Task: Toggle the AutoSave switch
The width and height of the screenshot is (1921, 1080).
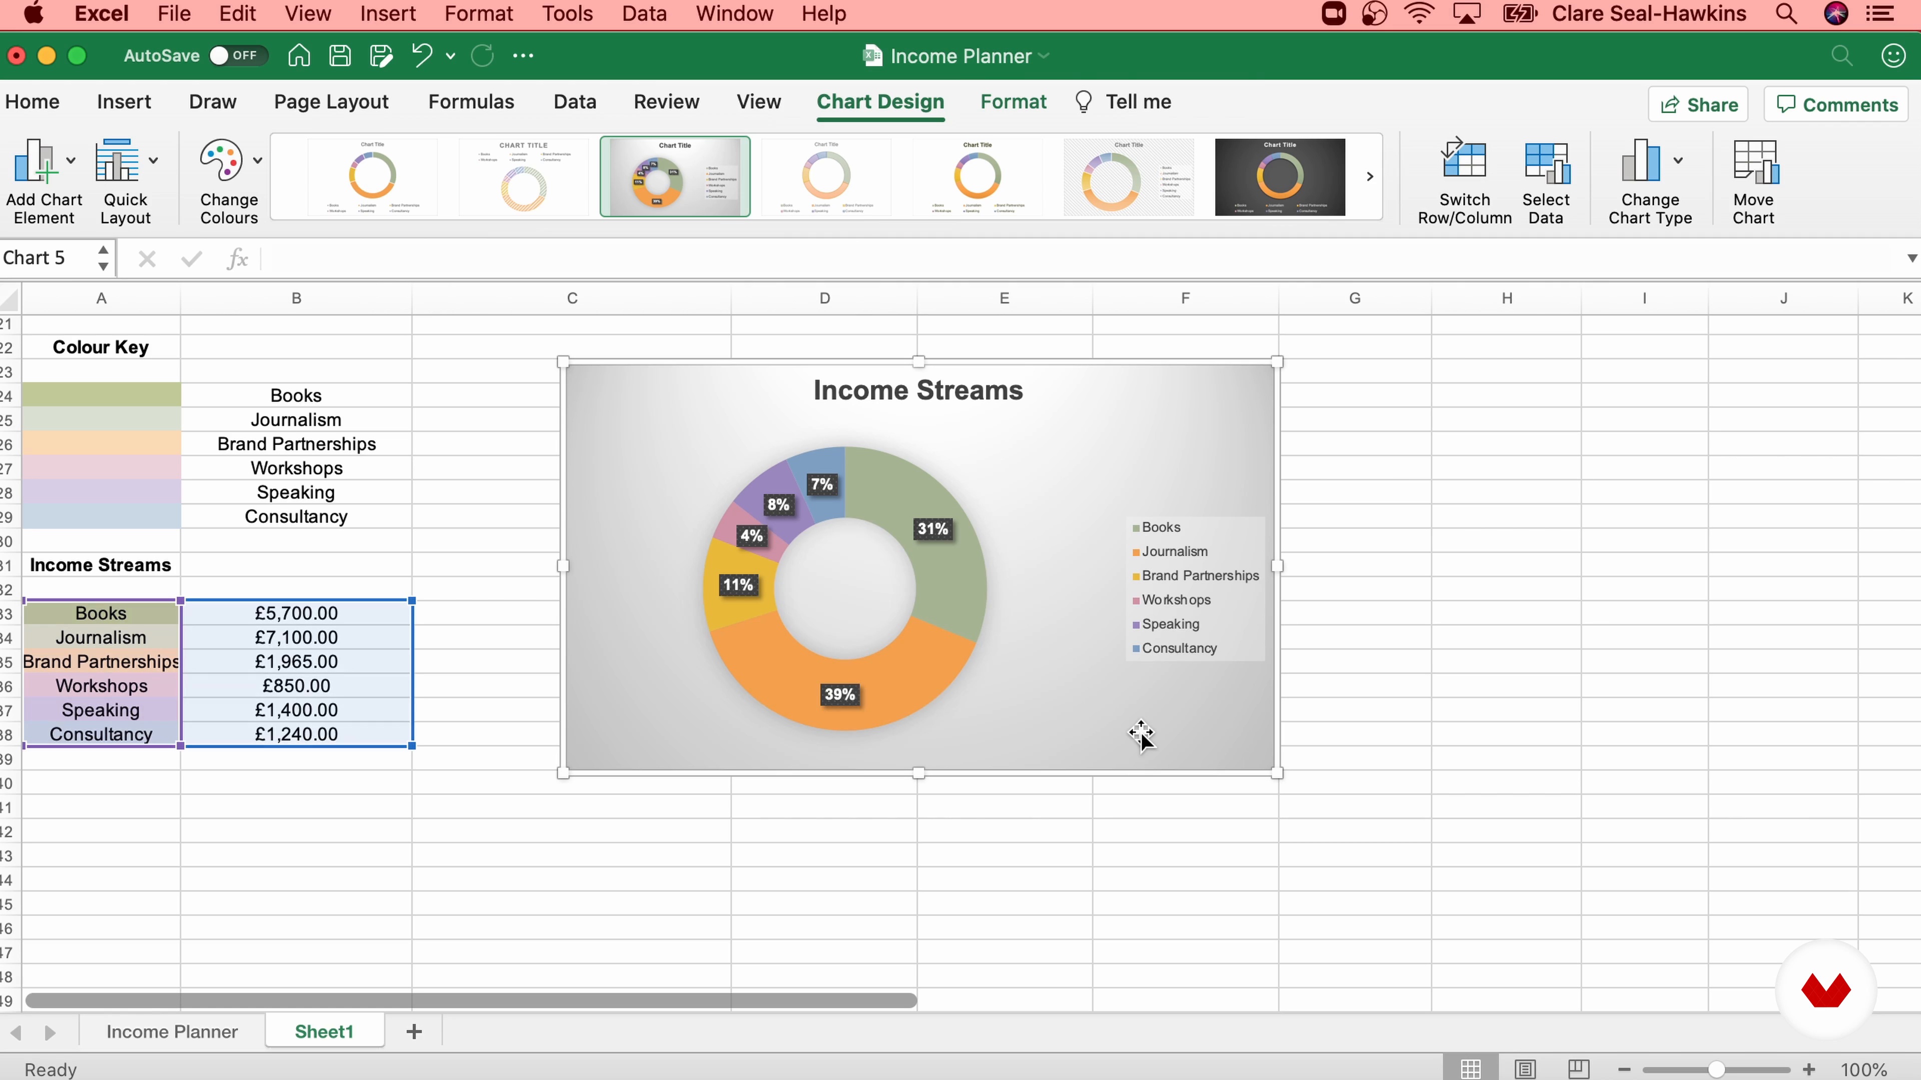Action: 237,56
